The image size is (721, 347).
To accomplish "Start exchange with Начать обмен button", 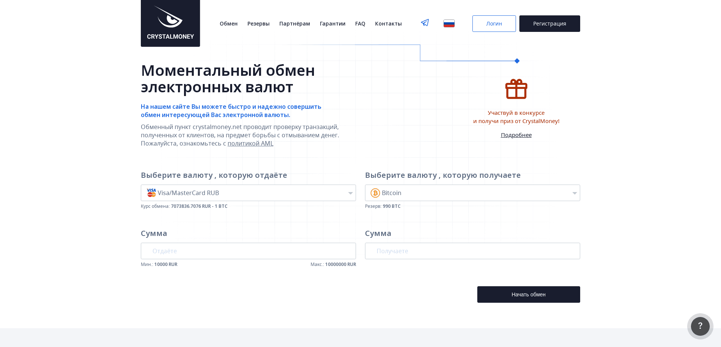I will click(x=528, y=294).
